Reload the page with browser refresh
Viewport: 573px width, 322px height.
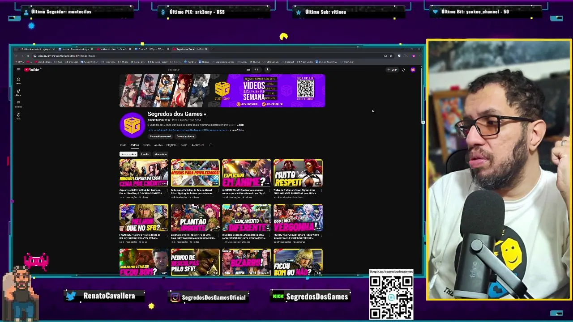(x=27, y=56)
